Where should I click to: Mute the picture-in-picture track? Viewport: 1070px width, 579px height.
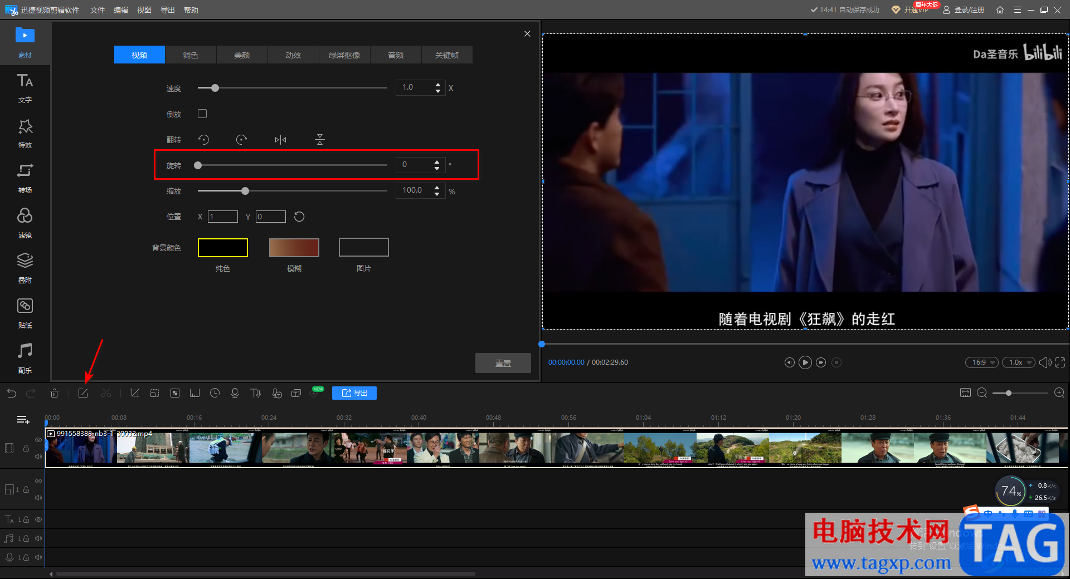(38, 498)
